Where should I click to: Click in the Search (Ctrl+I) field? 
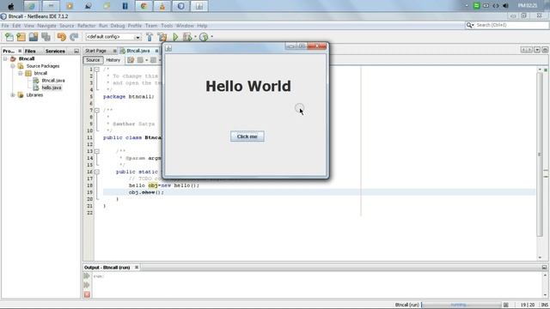pyautogui.click(x=510, y=25)
